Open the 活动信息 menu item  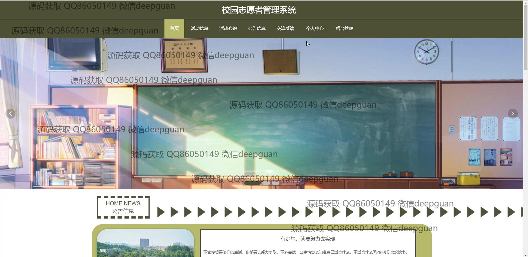click(199, 29)
